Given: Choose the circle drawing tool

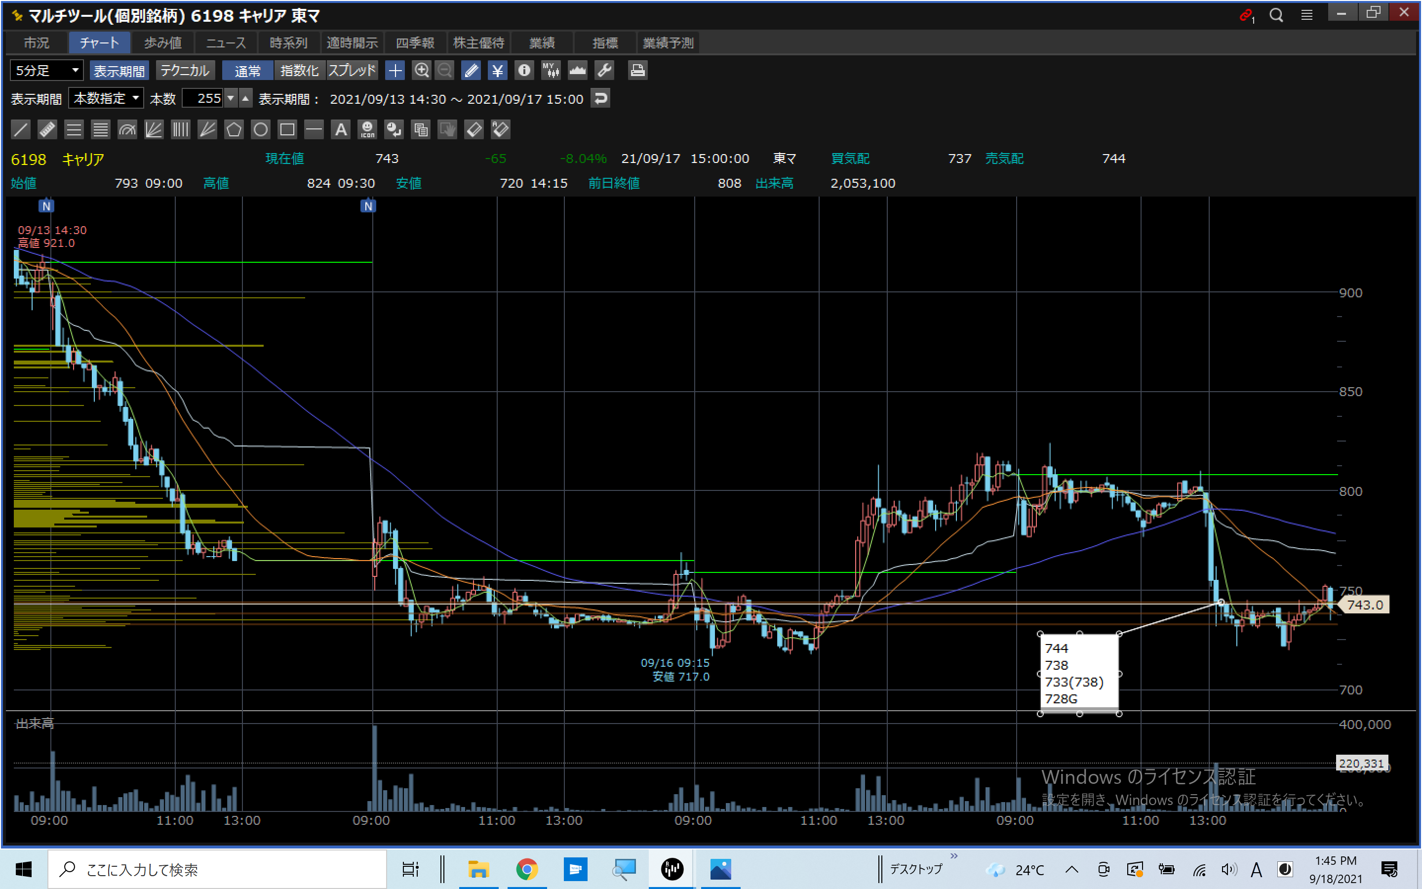Looking at the screenshot, I should 260,129.
